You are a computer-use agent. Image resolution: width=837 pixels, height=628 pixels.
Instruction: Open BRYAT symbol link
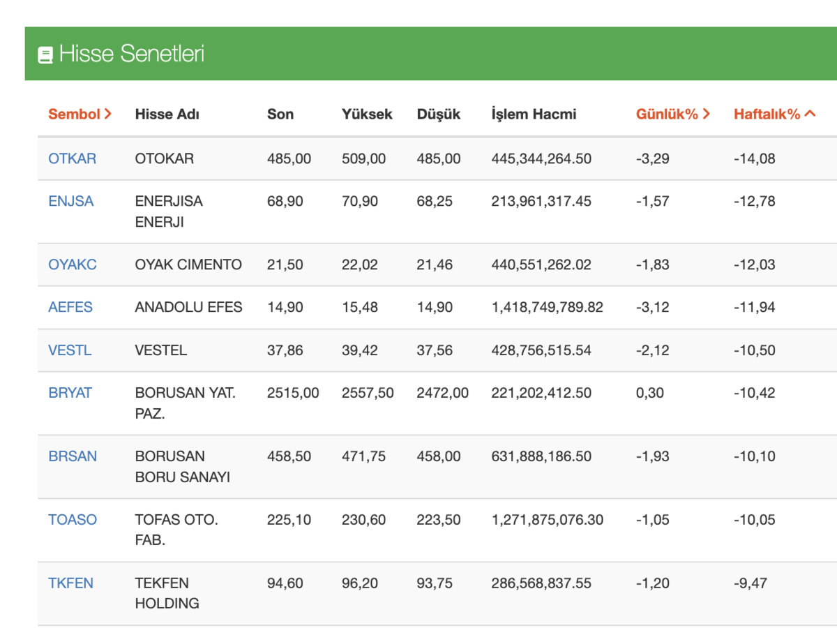pyautogui.click(x=70, y=393)
